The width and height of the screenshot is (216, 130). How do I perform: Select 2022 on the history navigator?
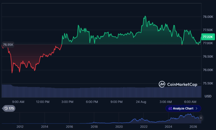click(144, 127)
